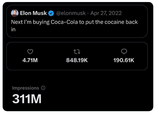Screen dimensions: 158x115
Task: Click the retweet arrows icon
Action: click(77, 52)
